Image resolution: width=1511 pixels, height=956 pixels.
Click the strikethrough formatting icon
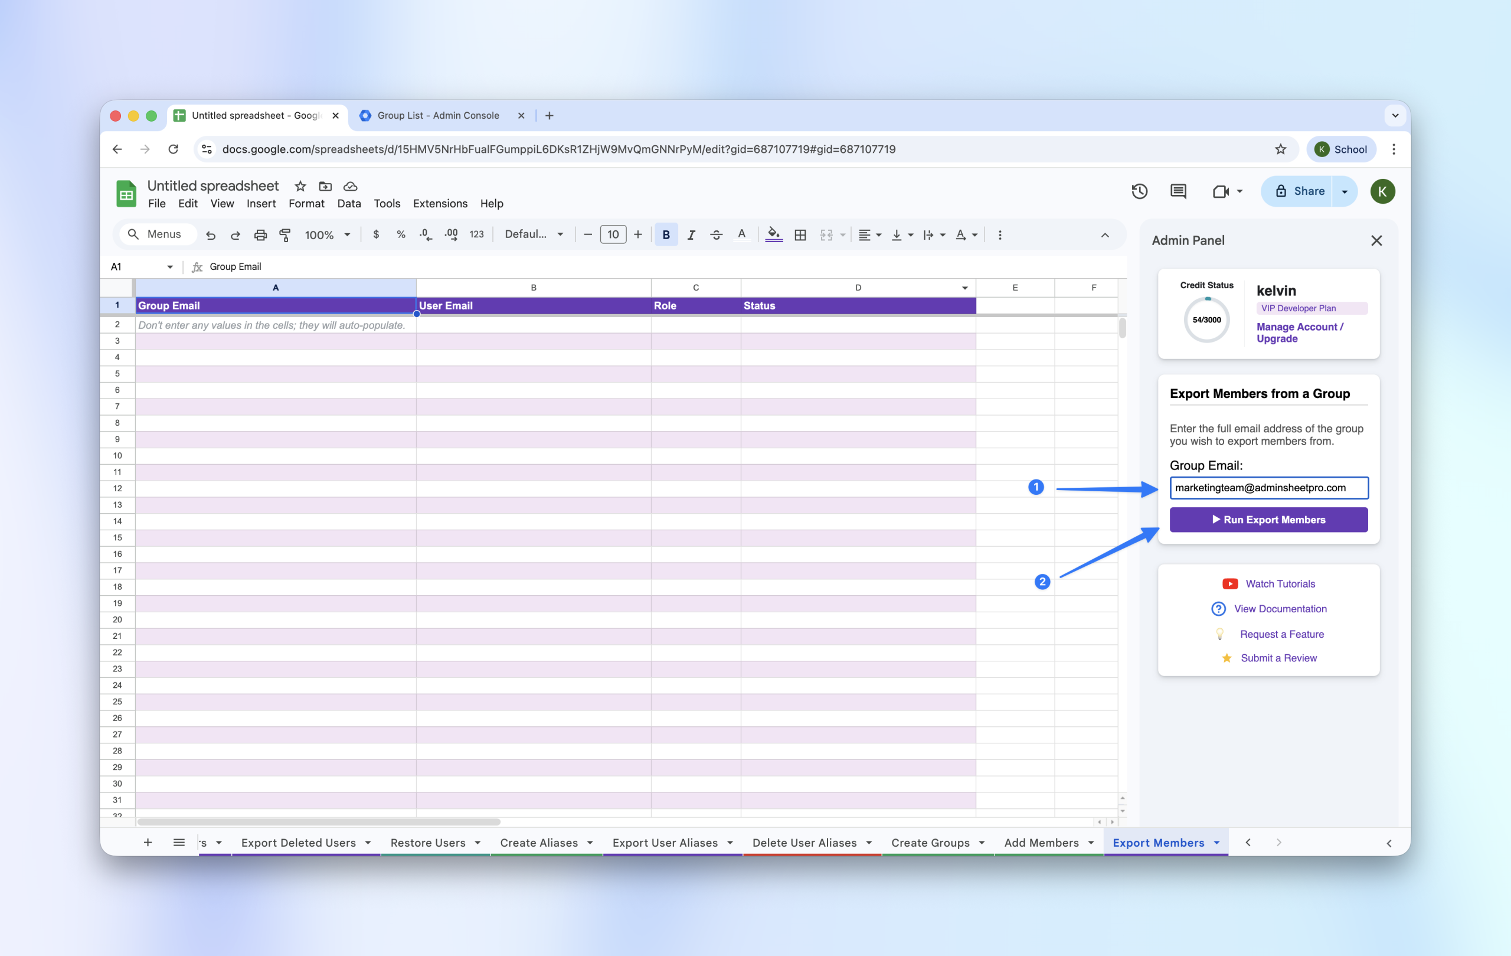tap(716, 235)
